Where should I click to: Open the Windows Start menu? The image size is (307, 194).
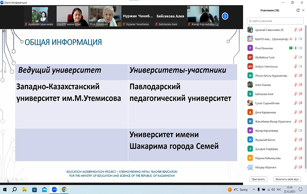tap(5, 189)
